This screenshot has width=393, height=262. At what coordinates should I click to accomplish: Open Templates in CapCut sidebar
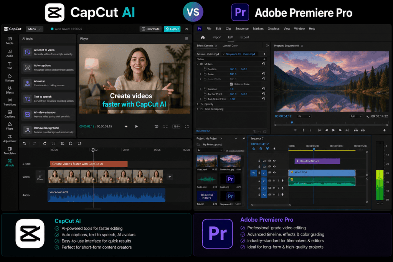pos(10,150)
